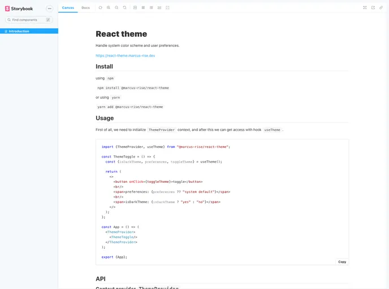Zoom in on the canvas

coord(109,8)
